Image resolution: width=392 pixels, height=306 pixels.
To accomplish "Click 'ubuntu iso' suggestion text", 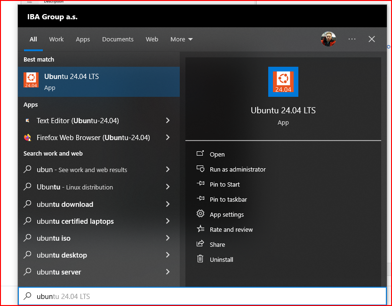I will tap(54, 238).
